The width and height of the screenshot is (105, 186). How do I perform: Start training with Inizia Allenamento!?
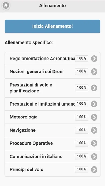click(52, 26)
